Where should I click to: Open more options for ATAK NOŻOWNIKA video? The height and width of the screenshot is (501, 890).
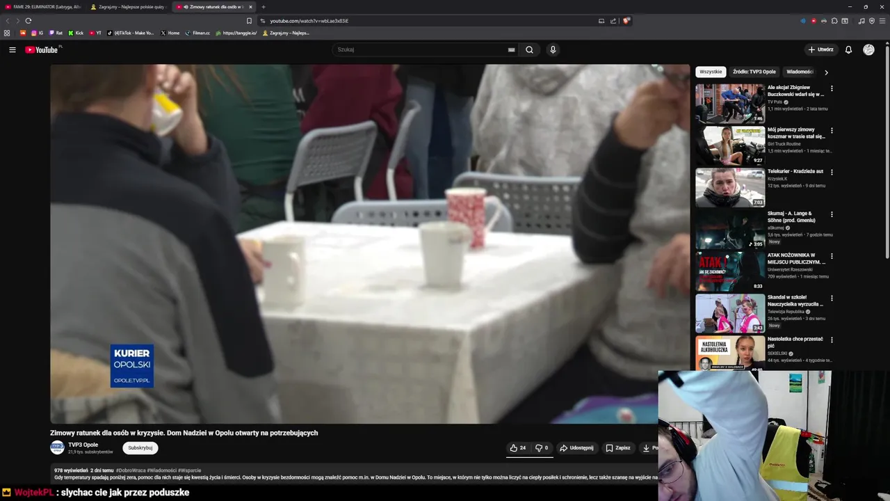[x=832, y=256]
